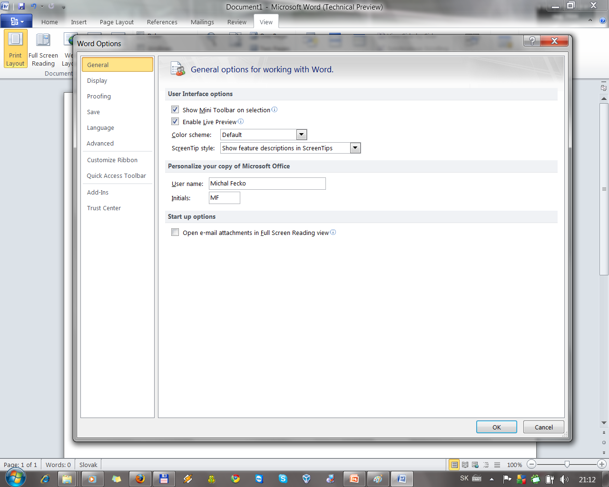
Task: Open the Page Layout ribbon tab
Action: click(117, 22)
